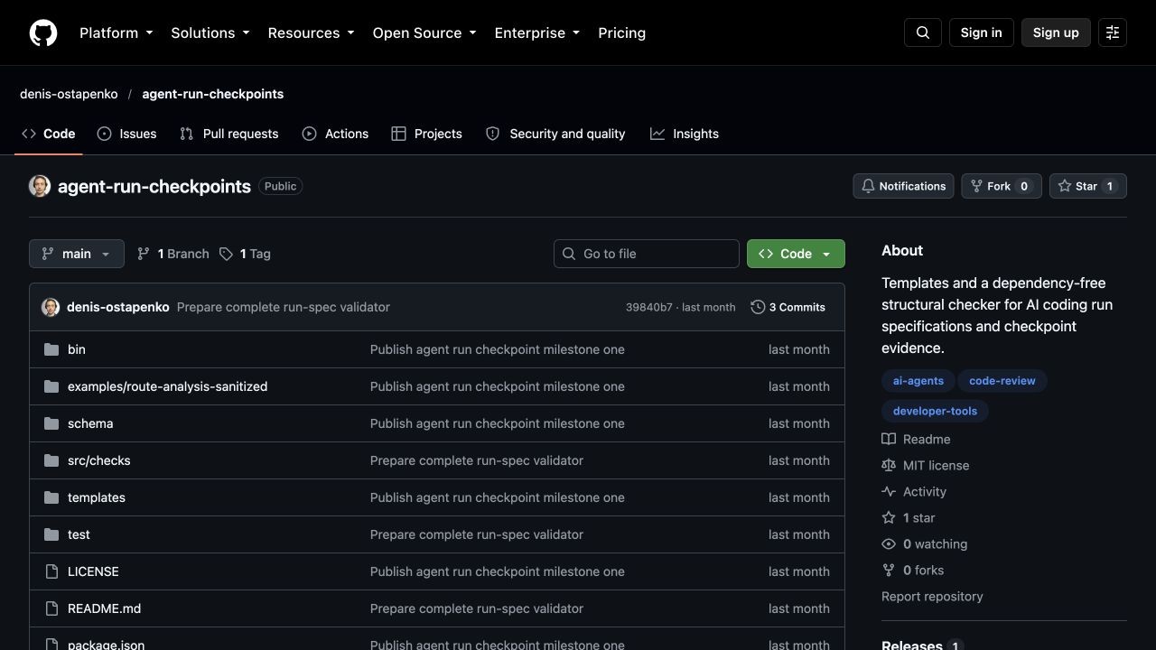This screenshot has height=650, width=1156.
Task: Click the denis-ostapenko avatar beside repository title
Action: click(40, 186)
